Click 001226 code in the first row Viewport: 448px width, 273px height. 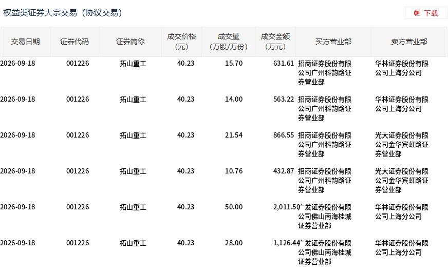78,63
